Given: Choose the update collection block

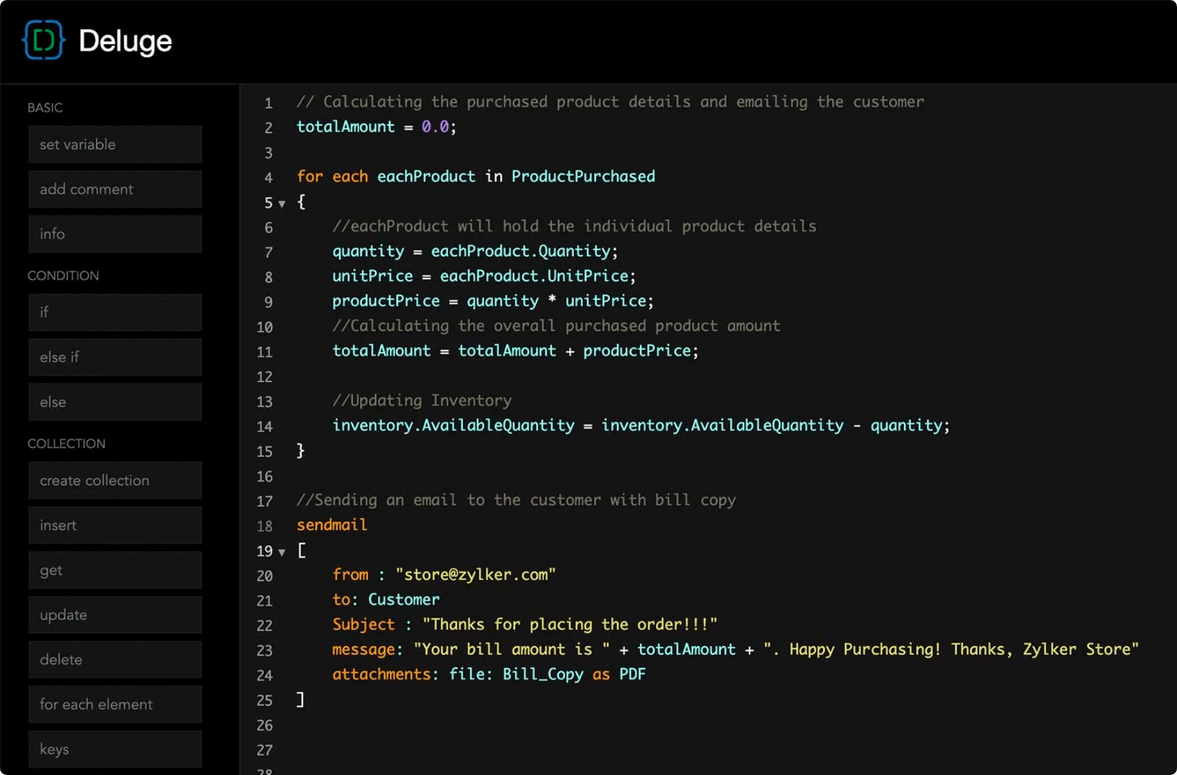Looking at the screenshot, I should (x=115, y=615).
